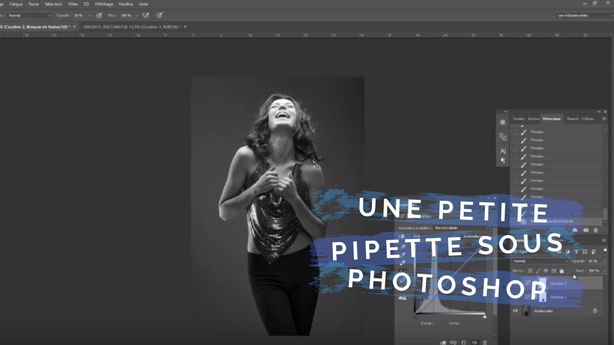The image size is (614, 345).
Task: Lock transparent pixels in Layers panel
Action: [530, 271]
